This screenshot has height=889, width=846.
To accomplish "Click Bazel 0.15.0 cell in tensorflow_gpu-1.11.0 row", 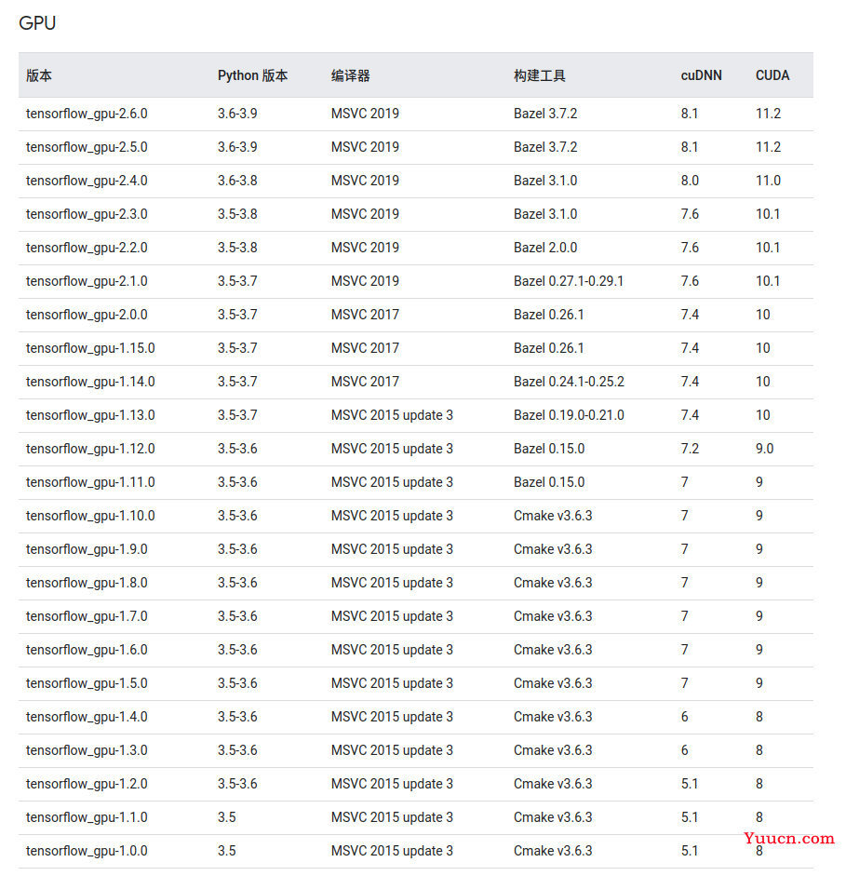I will [x=549, y=482].
